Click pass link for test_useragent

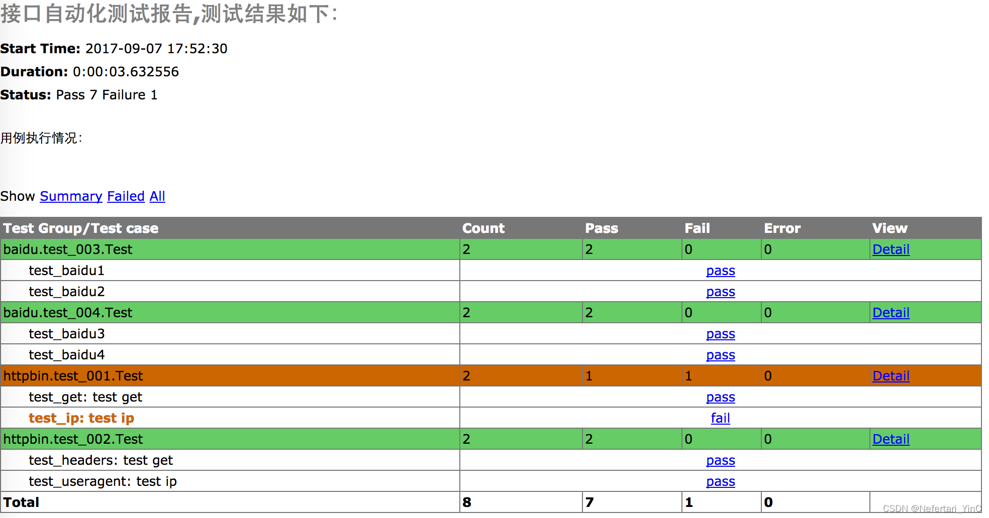click(720, 482)
